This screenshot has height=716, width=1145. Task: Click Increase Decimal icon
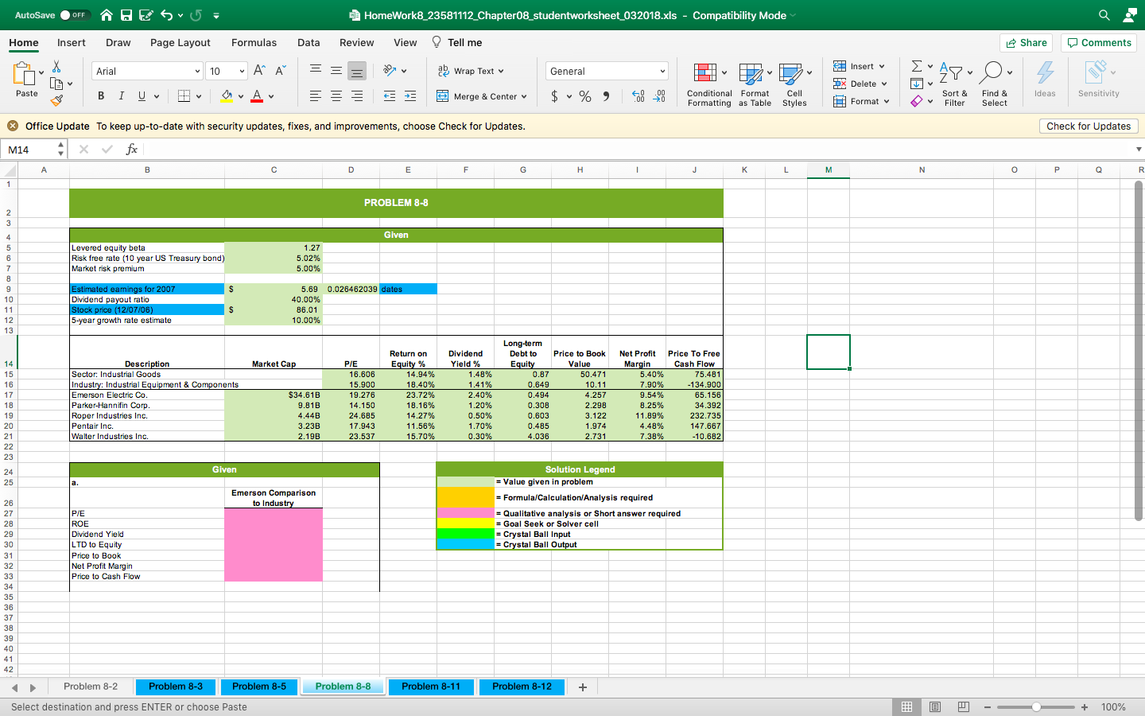click(x=638, y=96)
